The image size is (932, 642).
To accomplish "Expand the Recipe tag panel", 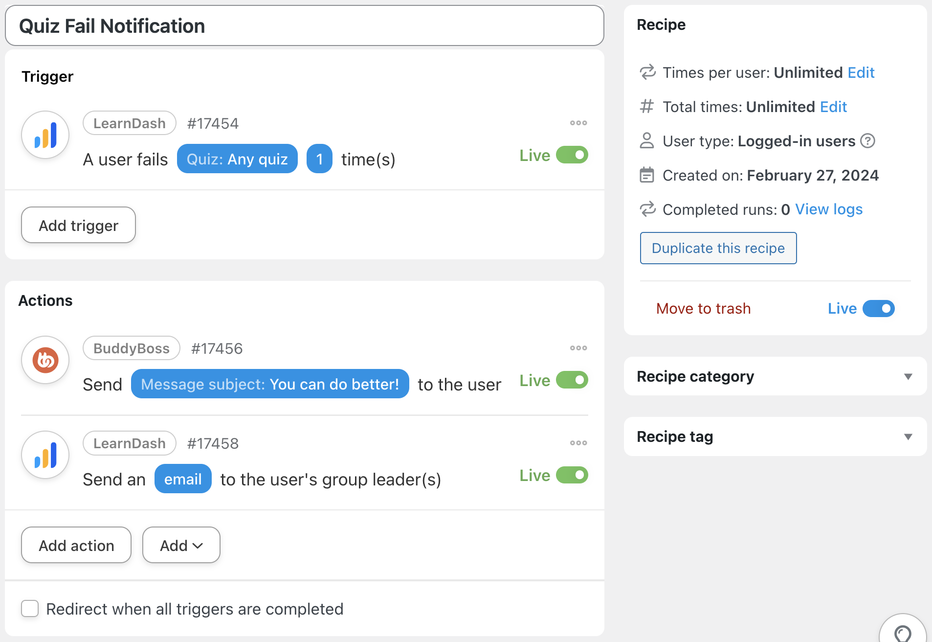I will coord(908,436).
